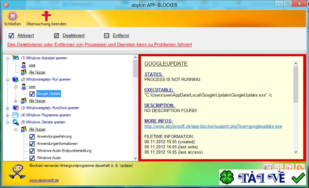Click the cube icon of Windowsregistry RunOnce sperren

15,108
